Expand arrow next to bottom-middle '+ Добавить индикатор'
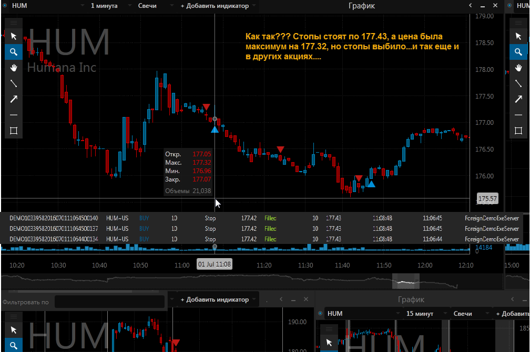The image size is (530, 352). [254, 300]
